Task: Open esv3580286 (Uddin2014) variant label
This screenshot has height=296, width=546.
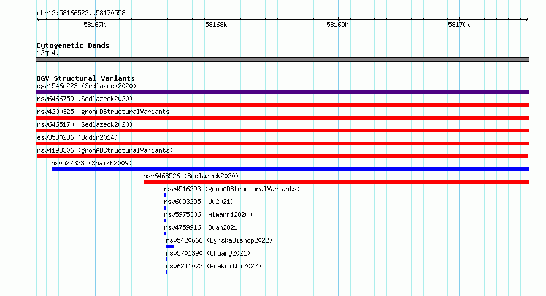Action: click(x=77, y=137)
